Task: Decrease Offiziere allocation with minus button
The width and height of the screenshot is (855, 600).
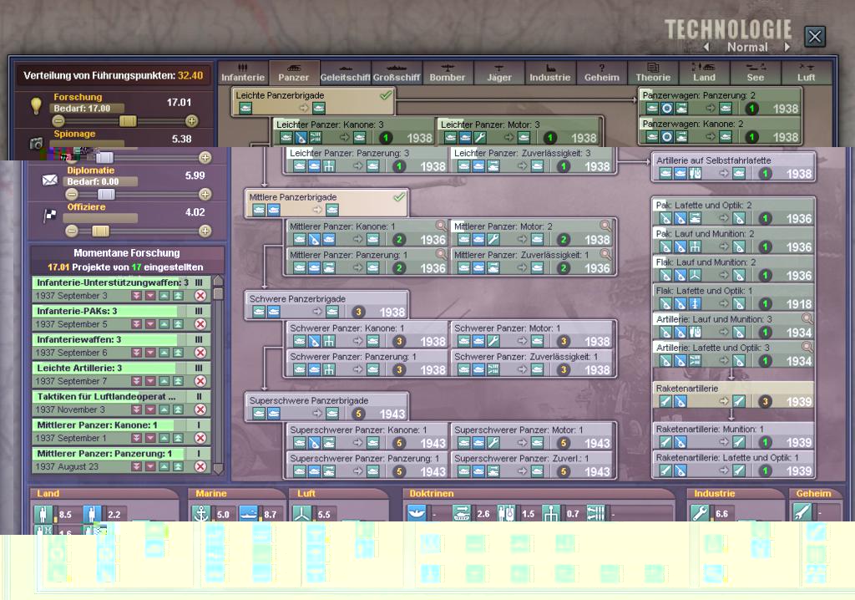Action: coord(72,231)
